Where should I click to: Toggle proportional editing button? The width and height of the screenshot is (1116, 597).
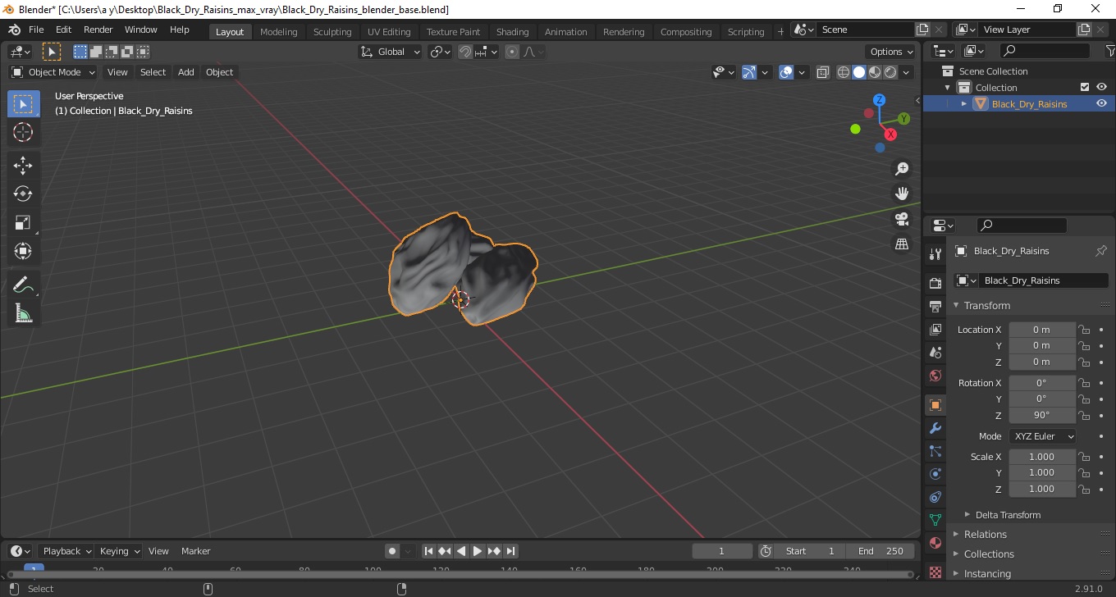(x=512, y=52)
